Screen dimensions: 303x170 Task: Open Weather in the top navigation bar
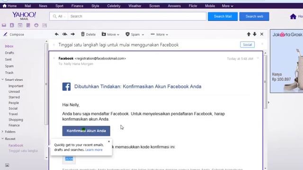(x=134, y=6)
